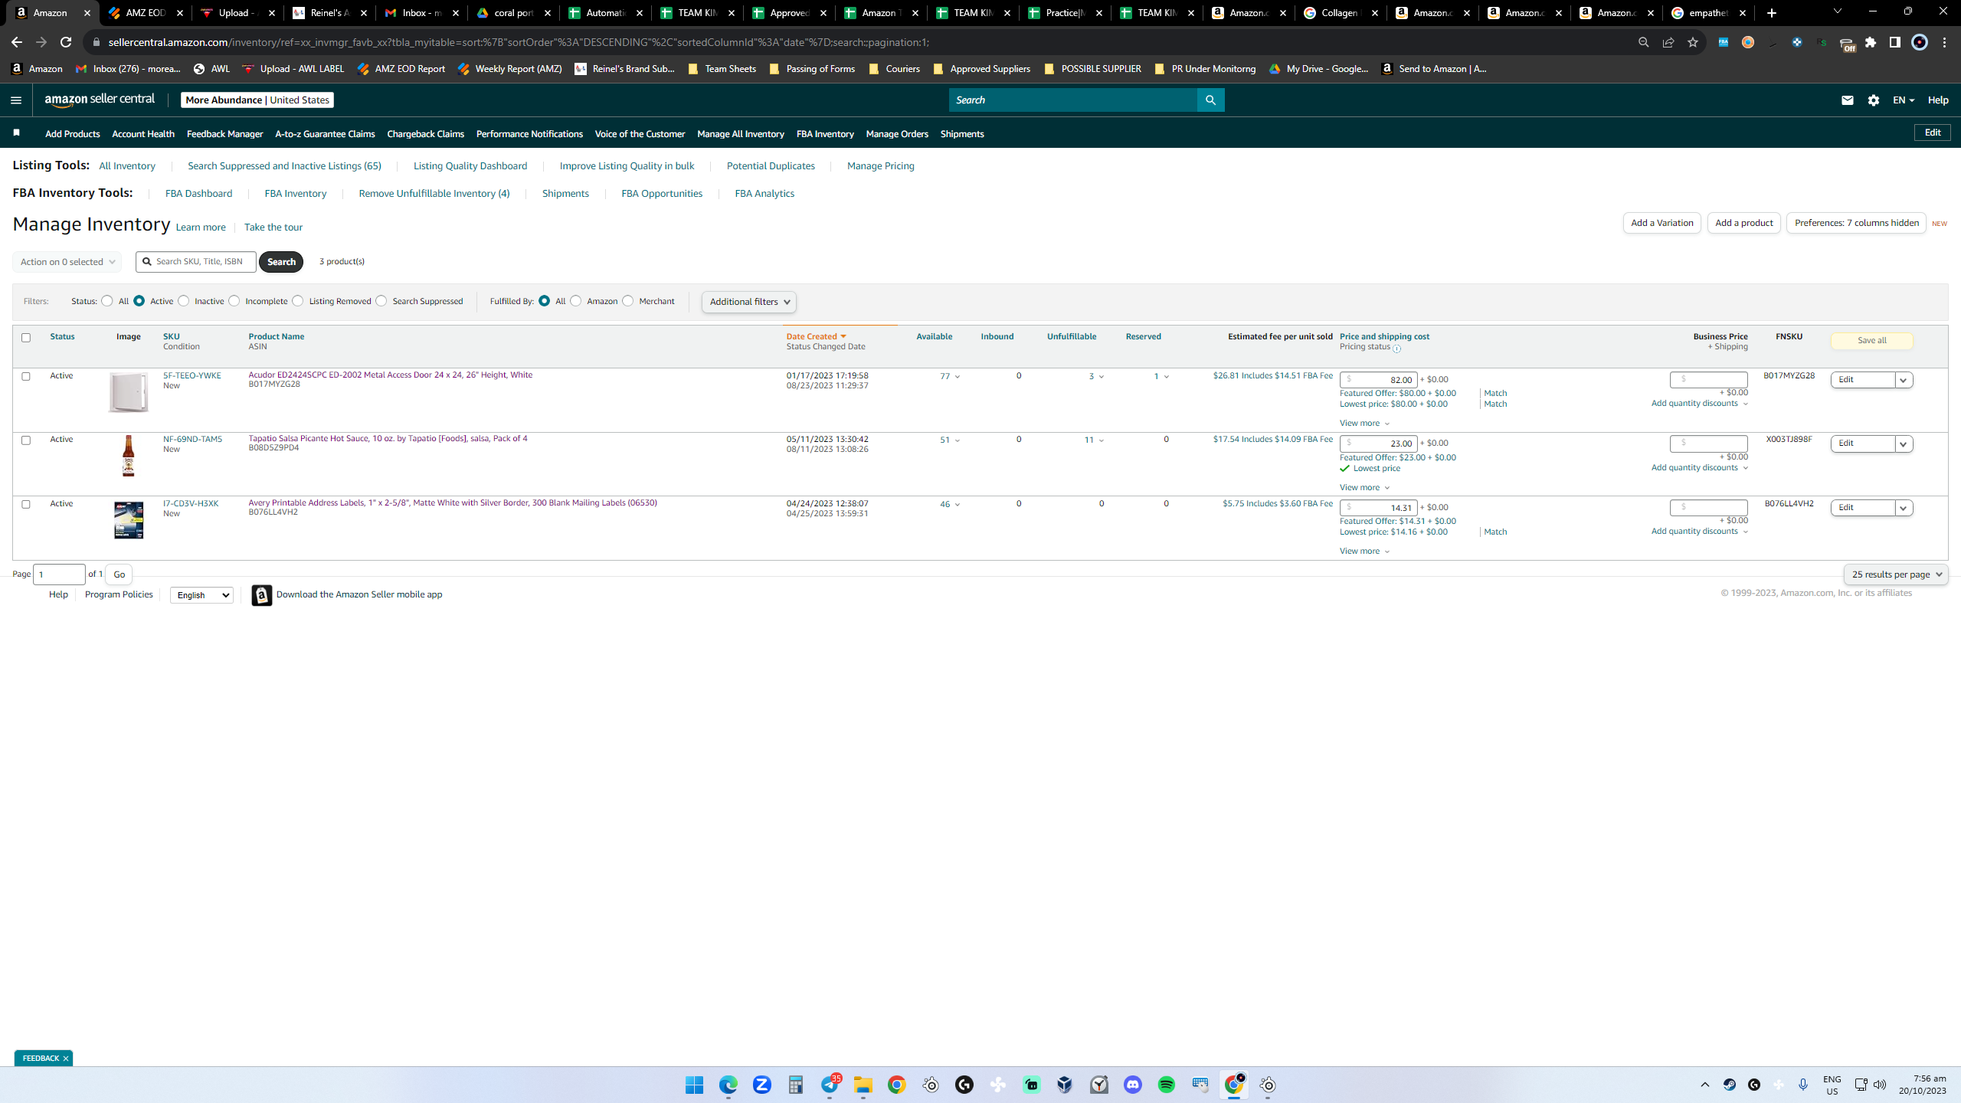Open the messages envelope icon

[1848, 100]
